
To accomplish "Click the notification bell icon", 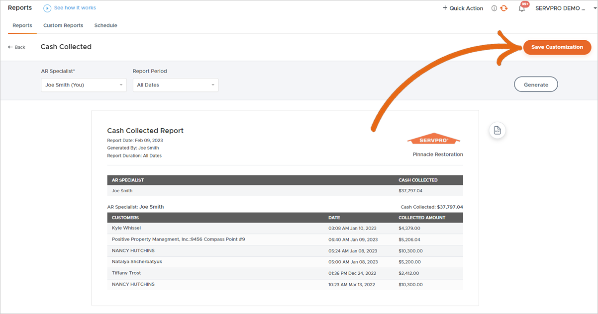I will 522,8.
